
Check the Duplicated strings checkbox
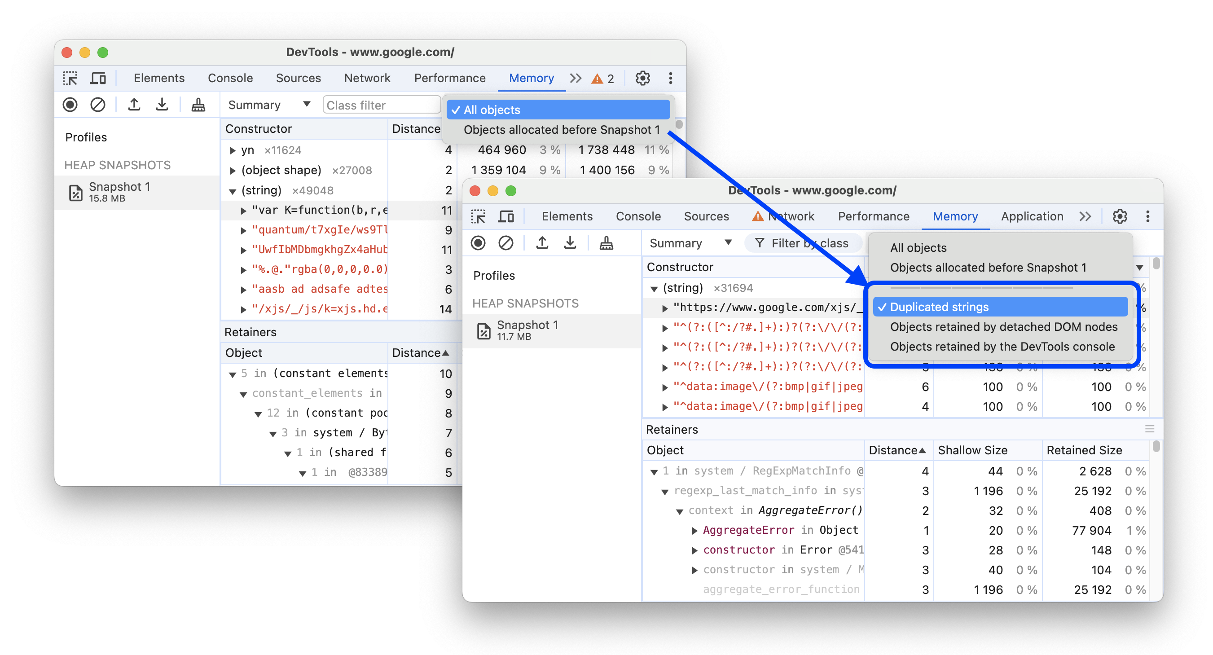pos(939,306)
